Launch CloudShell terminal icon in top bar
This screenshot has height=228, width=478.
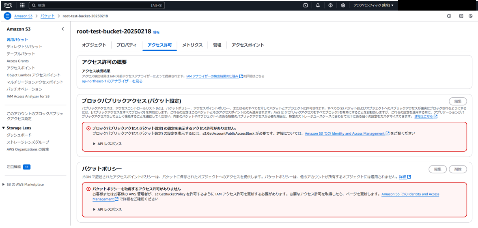306,5
